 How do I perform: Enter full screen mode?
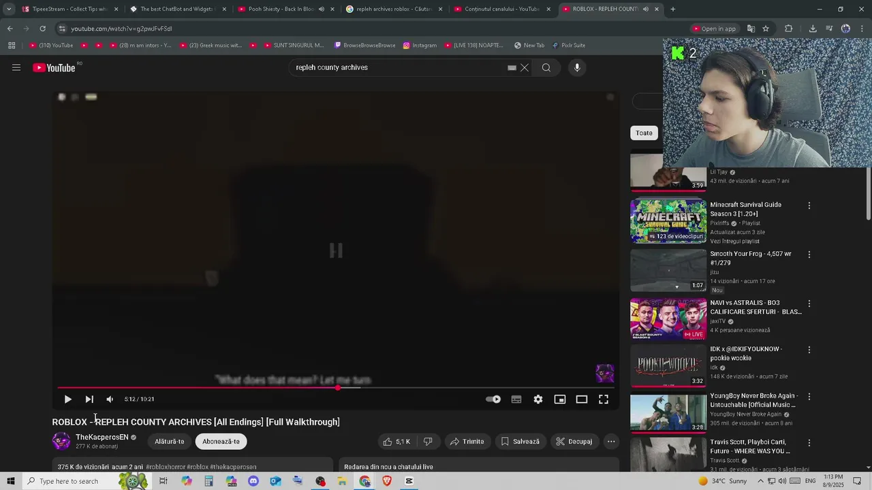click(604, 399)
